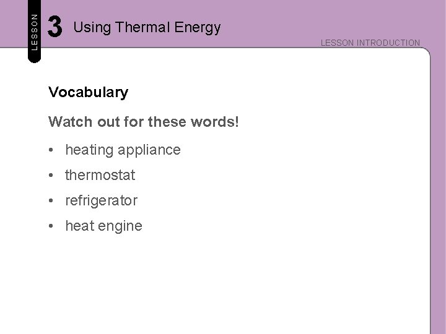Click the Vocabulary heading
This screenshot has height=334, width=446.
point(88,93)
